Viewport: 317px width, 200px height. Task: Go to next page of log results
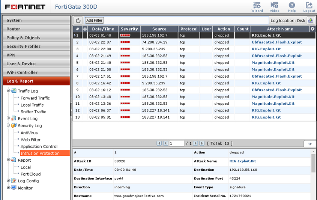click(195, 143)
